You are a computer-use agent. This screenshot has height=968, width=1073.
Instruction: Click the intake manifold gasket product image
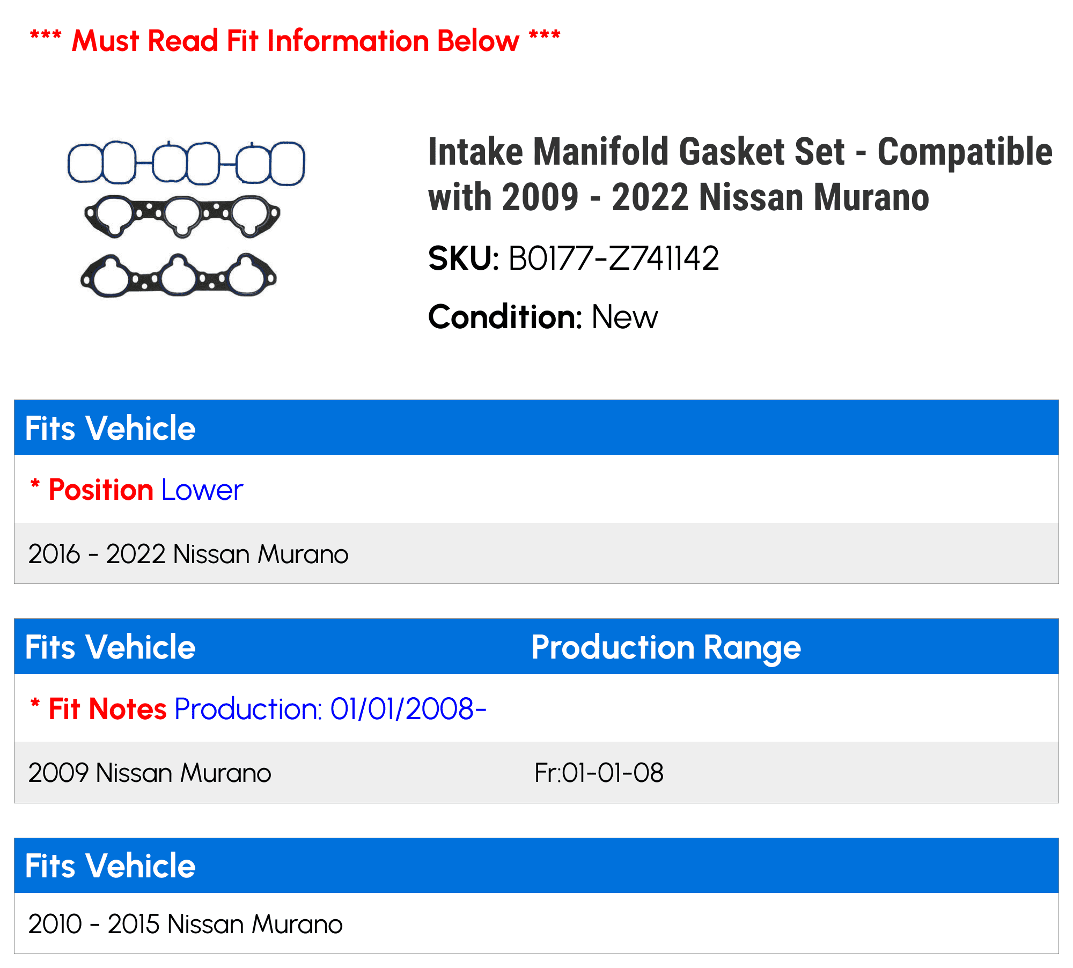click(186, 219)
